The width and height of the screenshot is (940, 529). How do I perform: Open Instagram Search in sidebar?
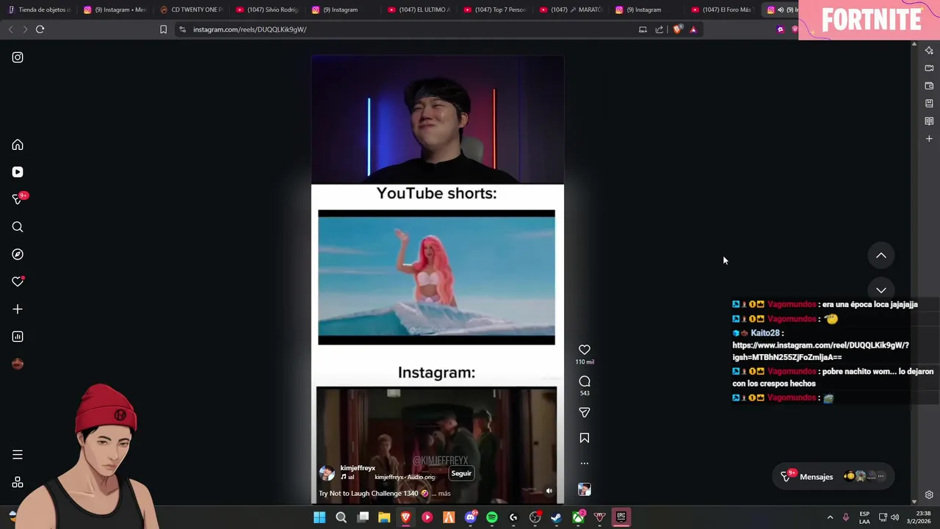tap(18, 227)
